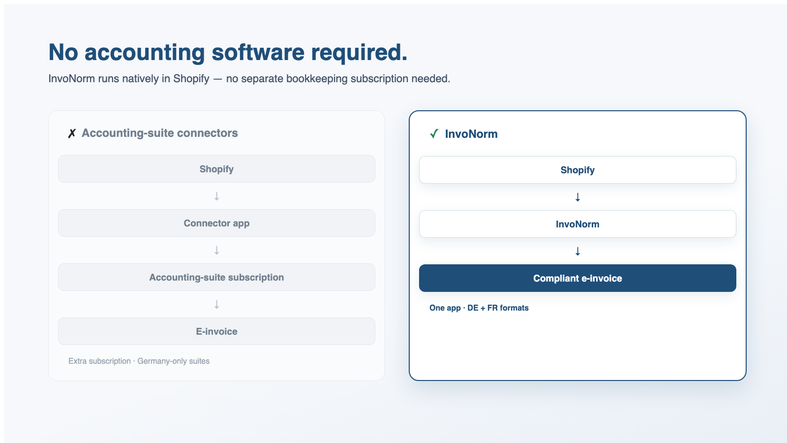This screenshot has height=443, width=787.
Task: Select the E-invoice box
Action: (216, 331)
